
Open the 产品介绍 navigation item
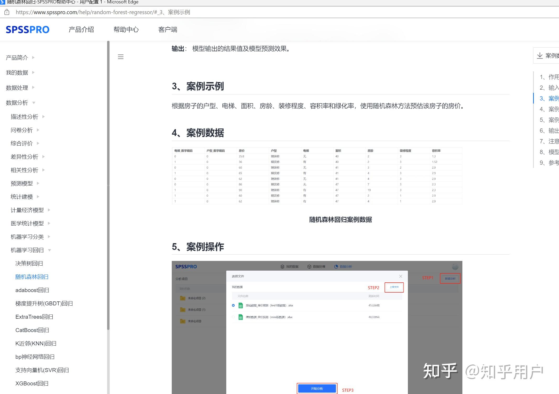[x=81, y=30]
